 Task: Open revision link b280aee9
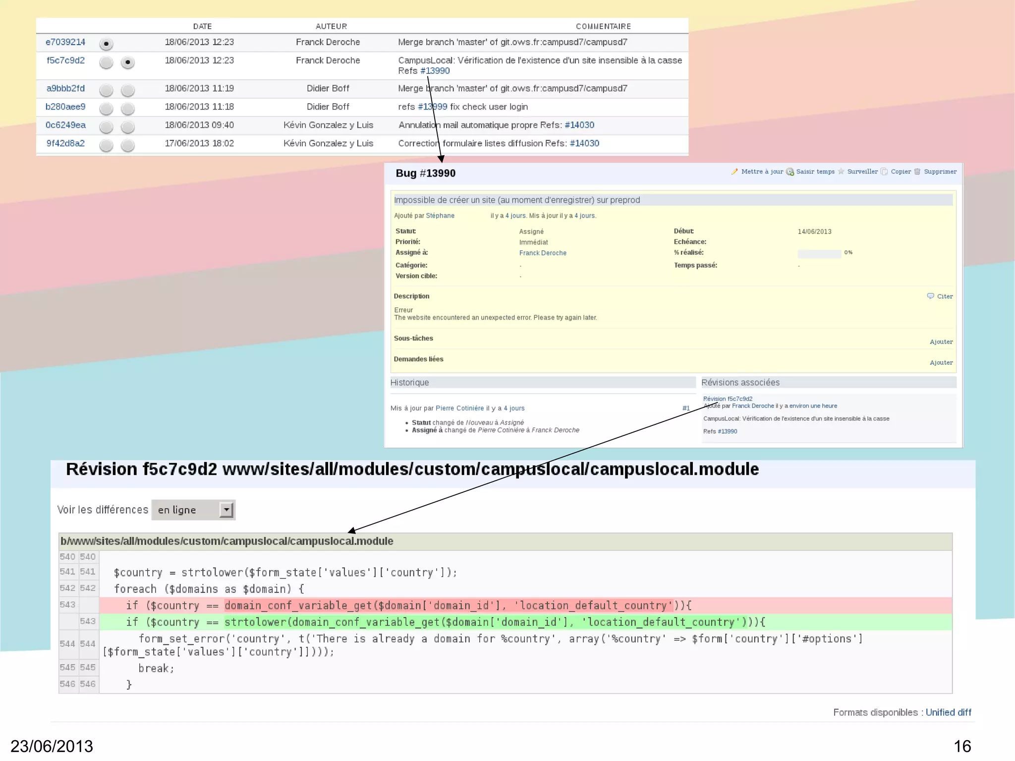(65, 107)
